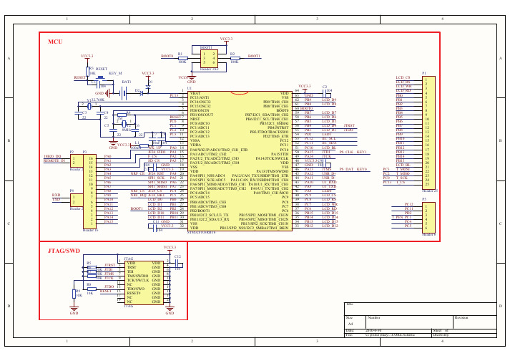Click the VBAT pin name on U1
Image resolution: width=510 pixels, height=361 pixels.
pyautogui.click(x=195, y=93)
